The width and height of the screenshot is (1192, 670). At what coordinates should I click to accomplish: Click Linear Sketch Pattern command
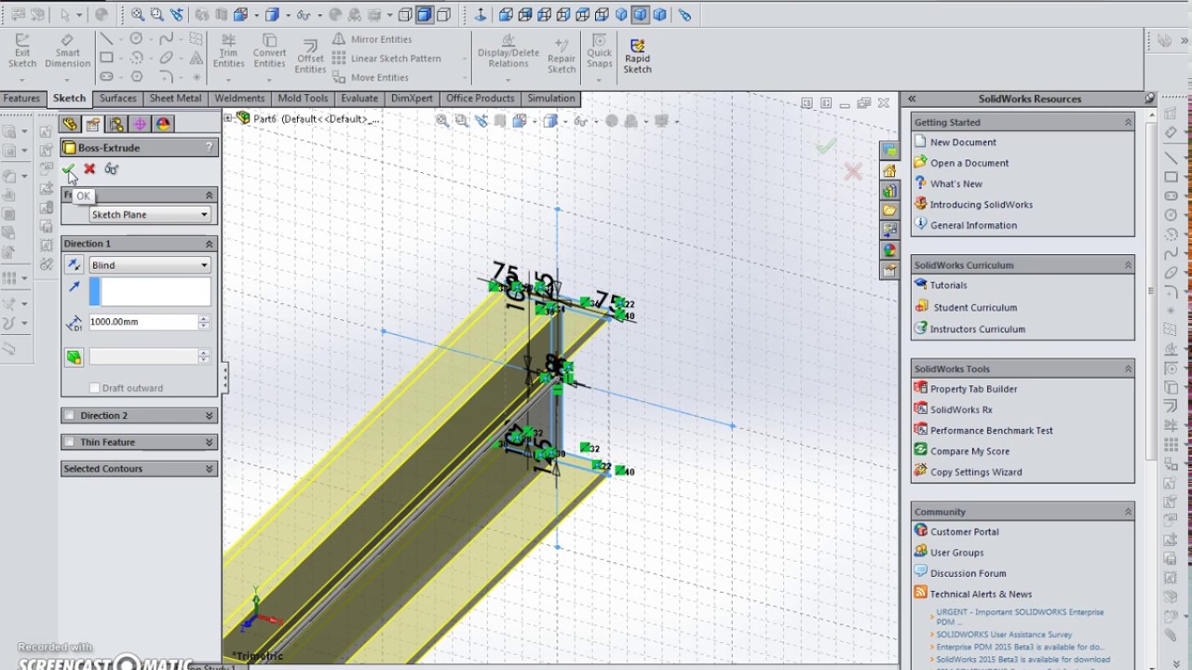[x=386, y=59]
